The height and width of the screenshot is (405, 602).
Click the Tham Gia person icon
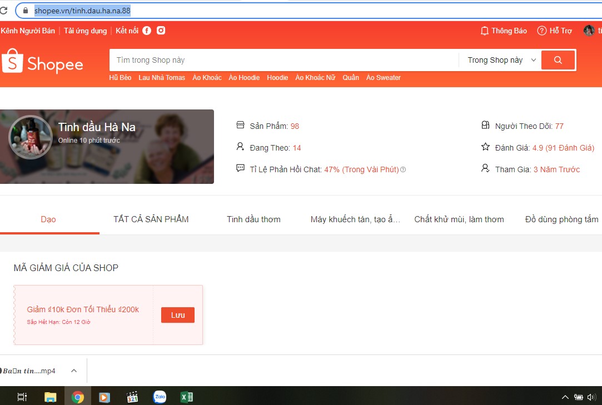[485, 168]
